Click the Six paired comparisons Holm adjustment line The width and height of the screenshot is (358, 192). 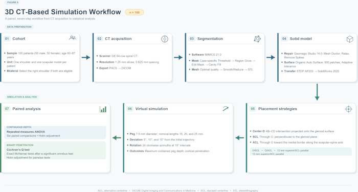click(33, 136)
